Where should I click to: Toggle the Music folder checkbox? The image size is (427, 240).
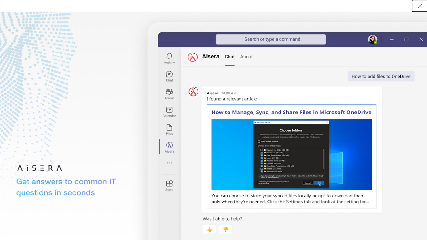(x=262, y=158)
